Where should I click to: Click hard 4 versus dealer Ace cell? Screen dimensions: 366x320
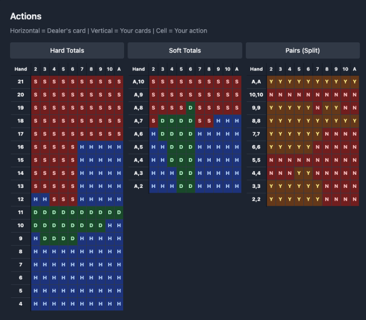pos(119,303)
